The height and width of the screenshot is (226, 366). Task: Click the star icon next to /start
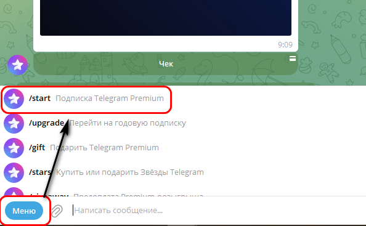click(14, 99)
